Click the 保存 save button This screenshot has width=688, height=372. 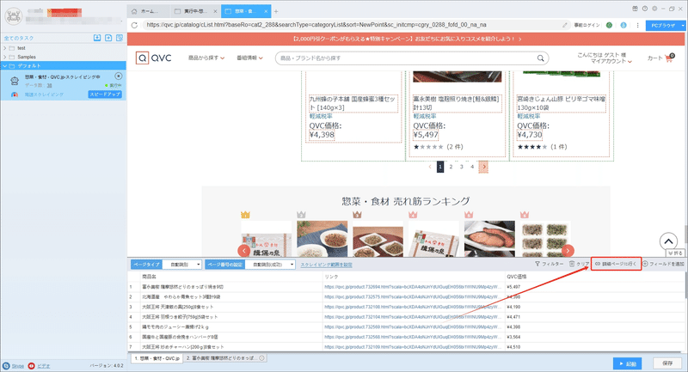[667, 363]
